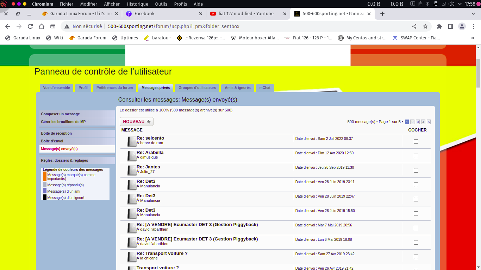Go to Boîte d'envoi
This screenshot has width=481, height=270.
(77, 141)
